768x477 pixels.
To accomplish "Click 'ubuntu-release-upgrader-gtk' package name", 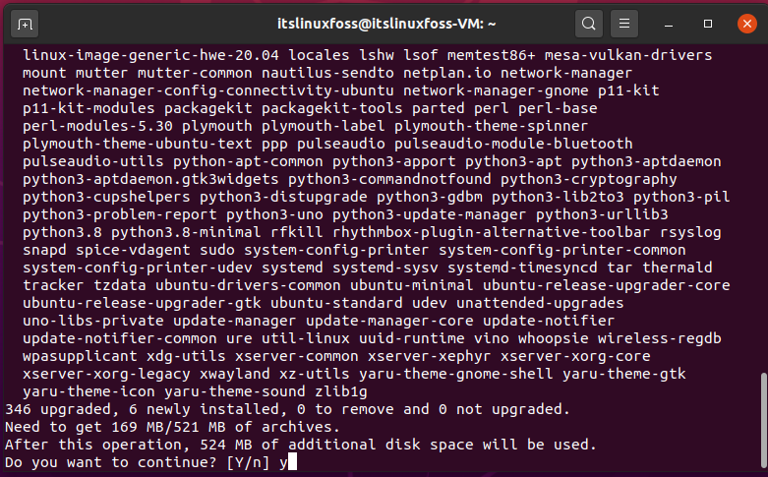I will (x=142, y=303).
